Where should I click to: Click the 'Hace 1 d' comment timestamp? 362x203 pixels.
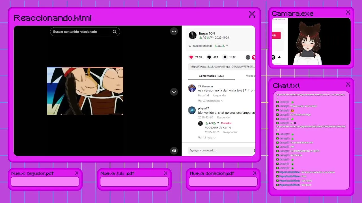[203, 96]
